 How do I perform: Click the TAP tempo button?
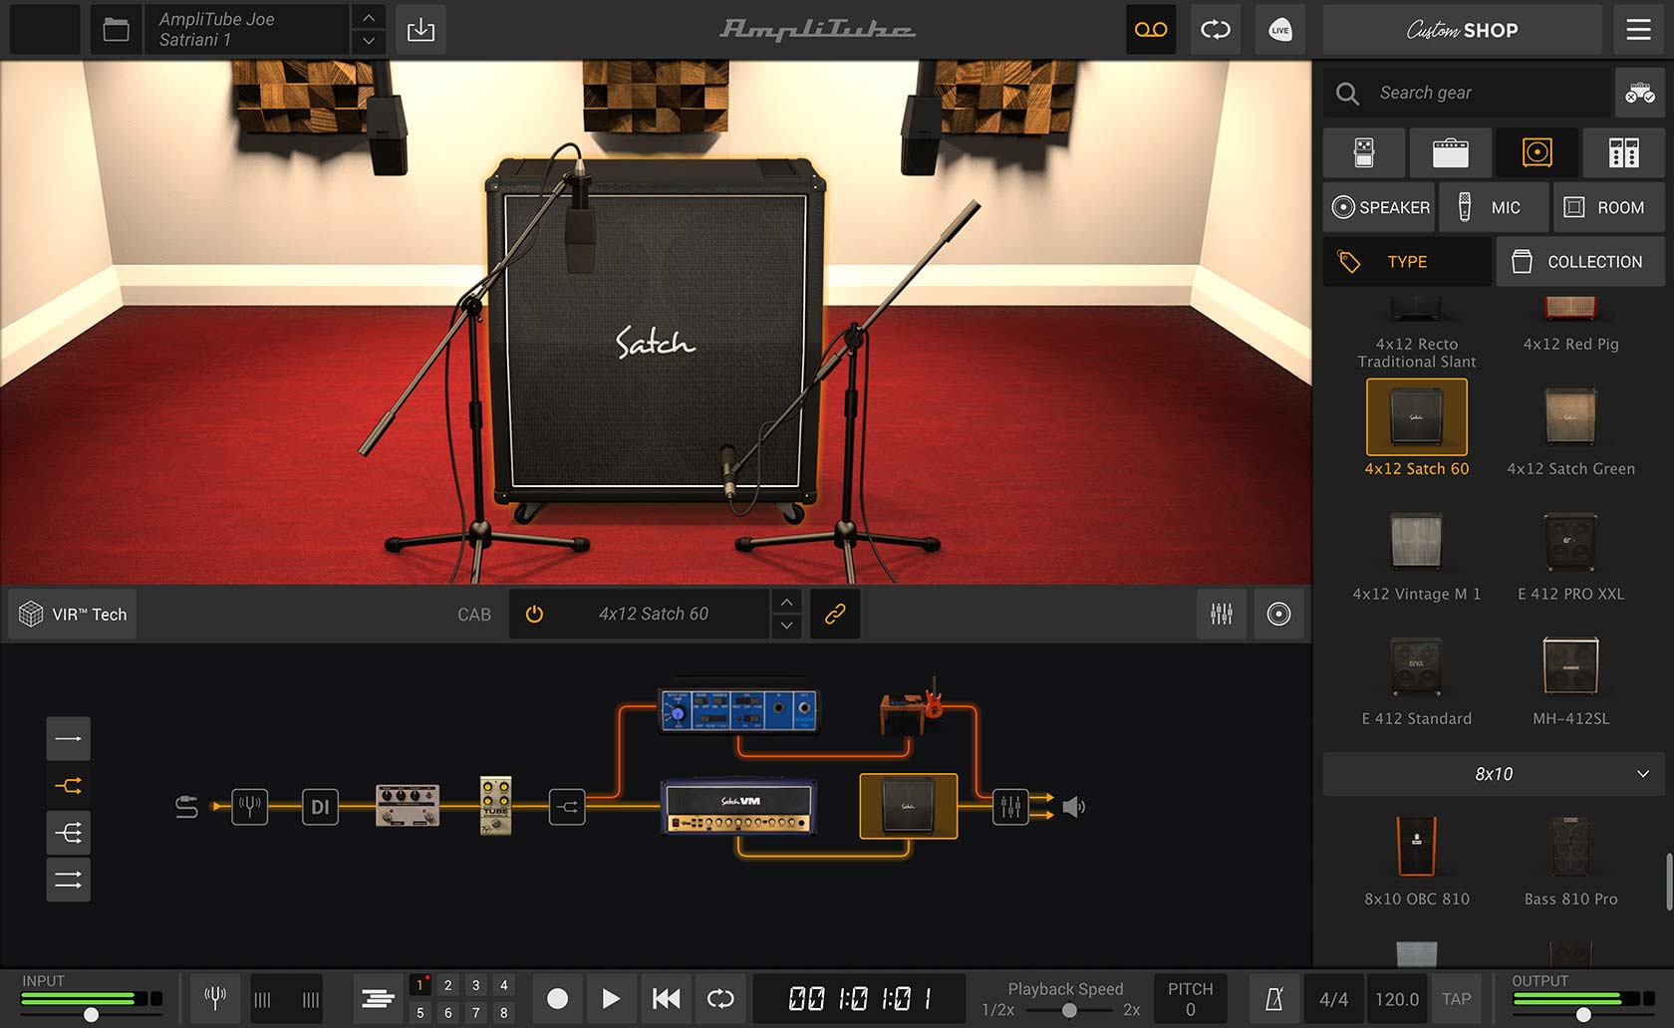[1456, 998]
